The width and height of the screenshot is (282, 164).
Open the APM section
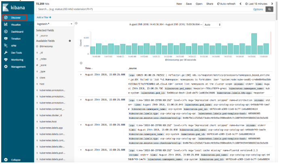point(13,46)
